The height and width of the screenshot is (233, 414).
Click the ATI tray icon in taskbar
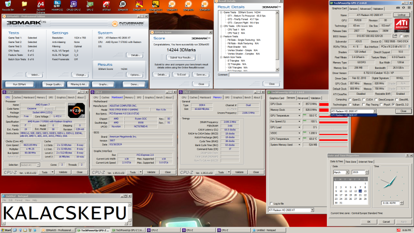pos(398,230)
